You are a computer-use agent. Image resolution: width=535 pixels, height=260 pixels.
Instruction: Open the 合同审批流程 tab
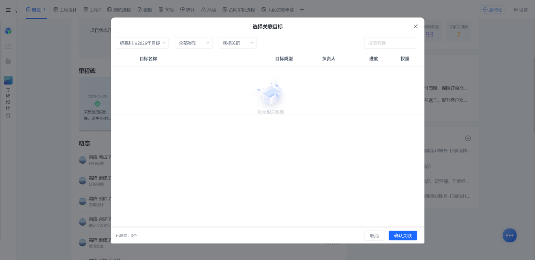tap(239, 10)
